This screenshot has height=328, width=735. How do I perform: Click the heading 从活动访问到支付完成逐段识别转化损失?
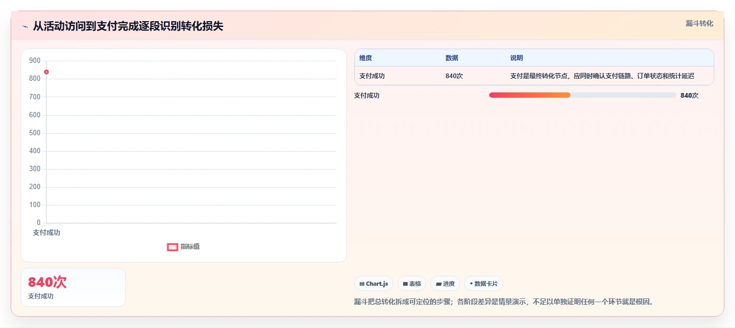click(128, 26)
